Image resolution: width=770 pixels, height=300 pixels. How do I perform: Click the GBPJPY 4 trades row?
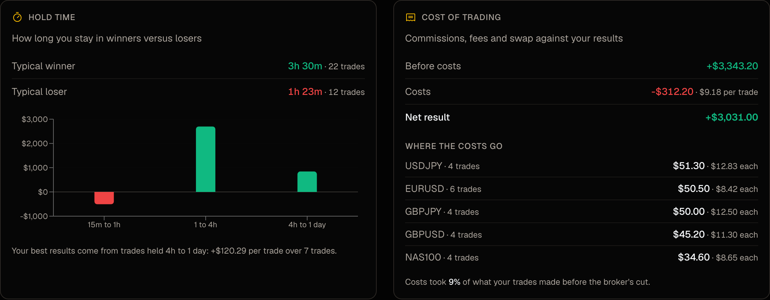pos(582,212)
